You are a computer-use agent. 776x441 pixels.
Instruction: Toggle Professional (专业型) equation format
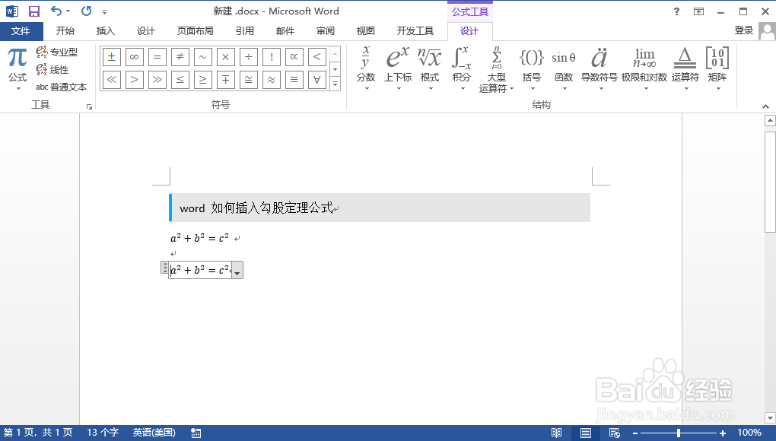(x=57, y=52)
